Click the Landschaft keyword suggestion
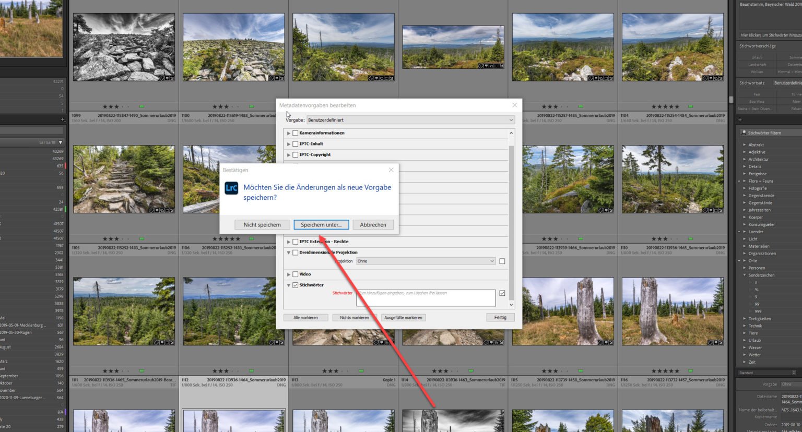Viewport: 802px width, 432px height. point(757,65)
